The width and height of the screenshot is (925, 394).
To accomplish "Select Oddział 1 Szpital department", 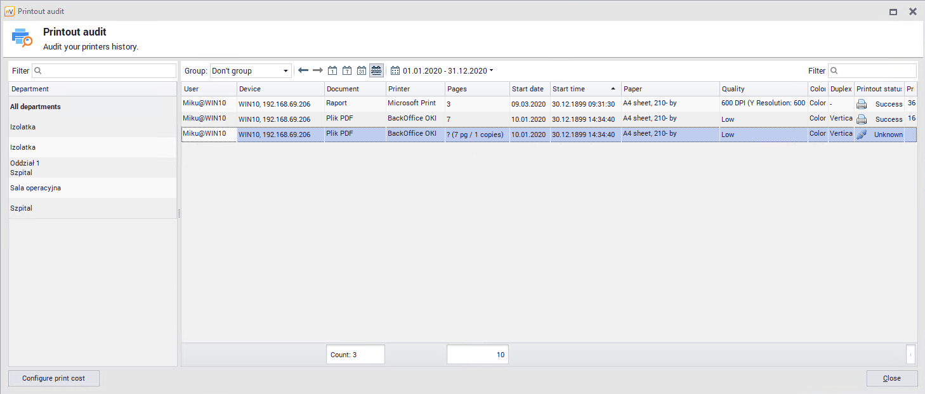I will [x=25, y=167].
